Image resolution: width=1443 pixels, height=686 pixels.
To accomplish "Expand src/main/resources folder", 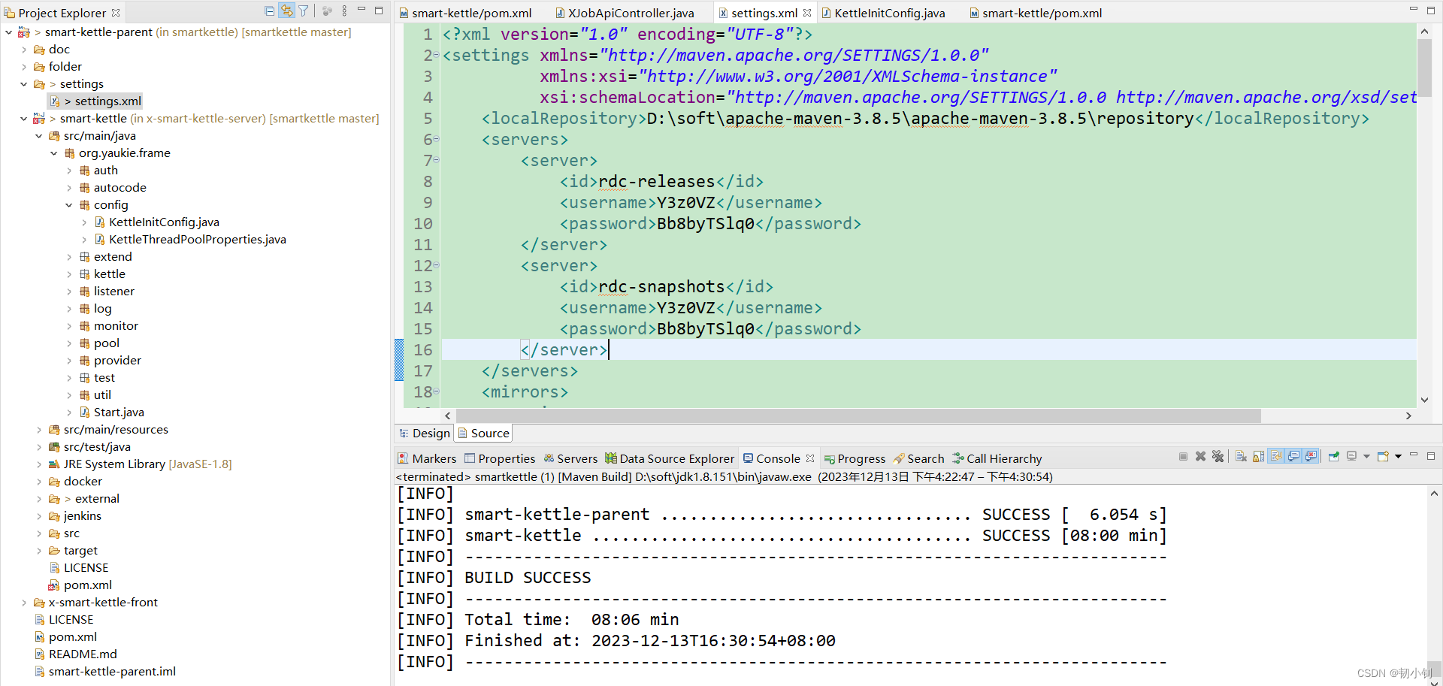I will 38,430.
